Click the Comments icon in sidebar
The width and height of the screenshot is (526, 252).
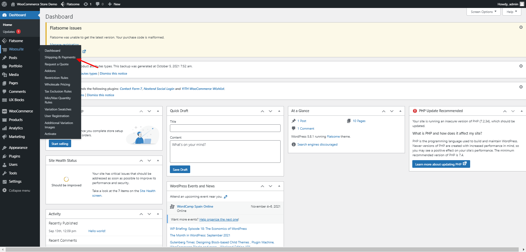coord(5,92)
